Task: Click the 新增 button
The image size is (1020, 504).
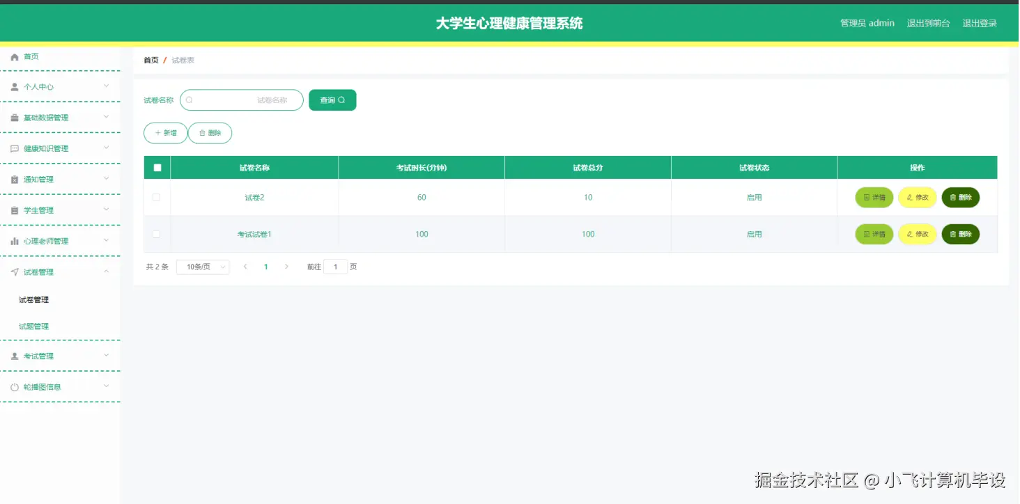Action: tap(166, 133)
